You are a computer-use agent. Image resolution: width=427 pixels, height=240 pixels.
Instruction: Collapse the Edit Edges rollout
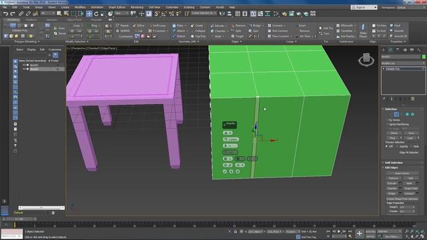392,167
